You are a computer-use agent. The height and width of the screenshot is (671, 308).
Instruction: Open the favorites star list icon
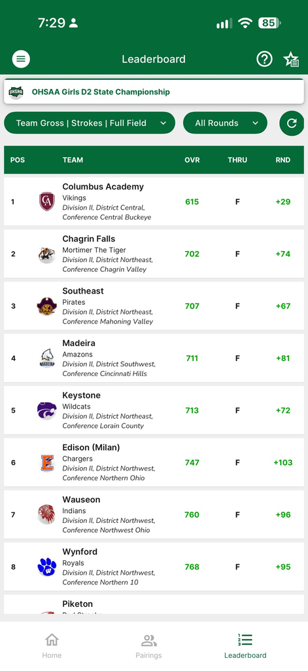coord(292,60)
